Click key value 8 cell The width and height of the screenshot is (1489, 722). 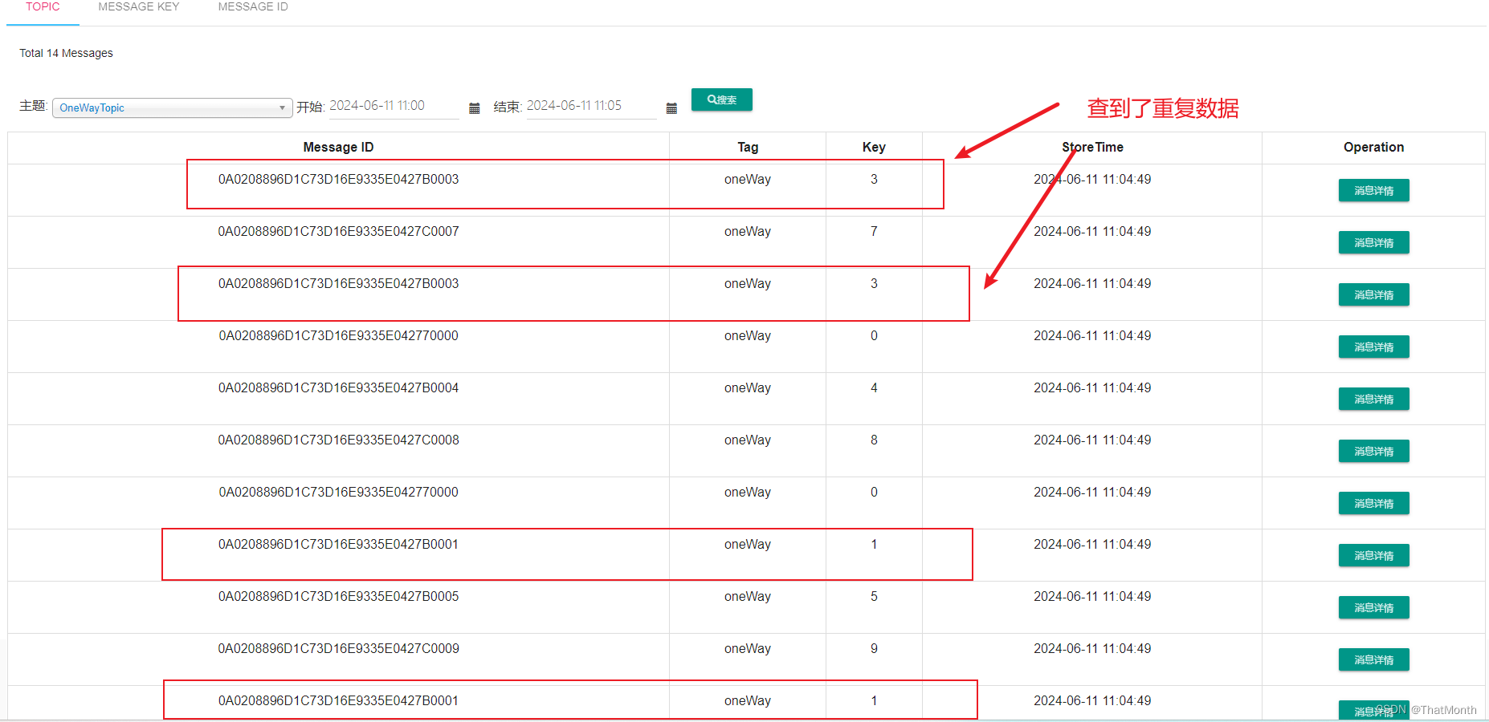click(x=874, y=440)
